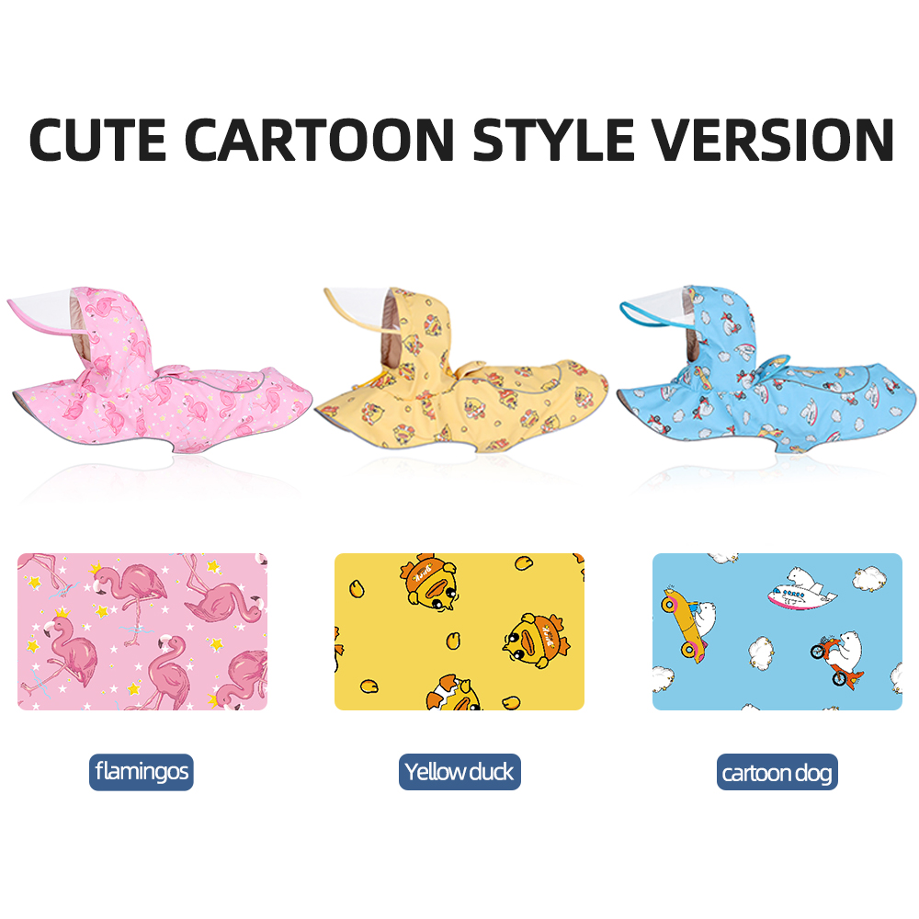Click the yellow duck raincoat image
919x919 pixels.
pyautogui.click(x=463, y=369)
